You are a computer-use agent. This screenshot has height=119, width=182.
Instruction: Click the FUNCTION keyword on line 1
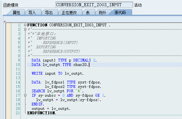37,25
